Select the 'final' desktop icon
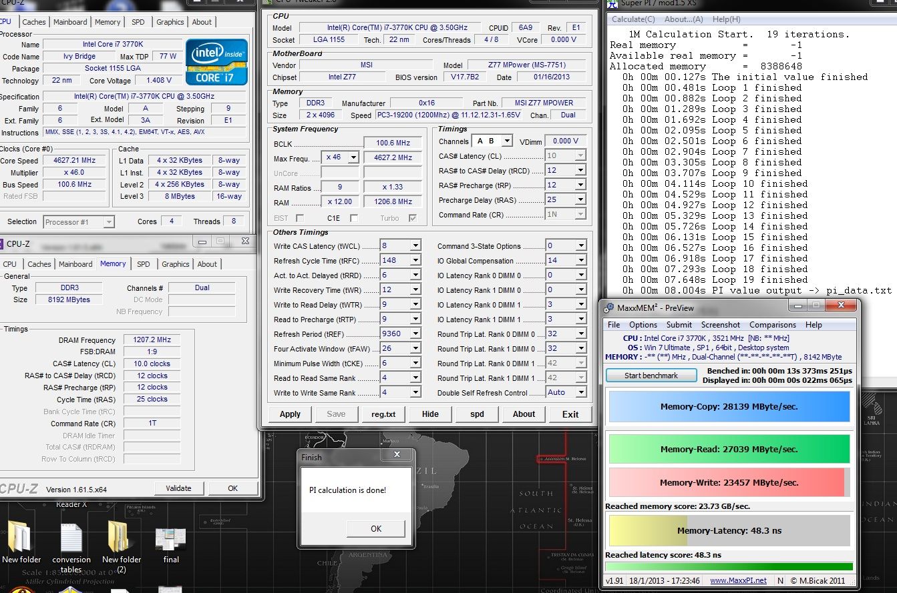The width and height of the screenshot is (897, 593). coord(171,546)
